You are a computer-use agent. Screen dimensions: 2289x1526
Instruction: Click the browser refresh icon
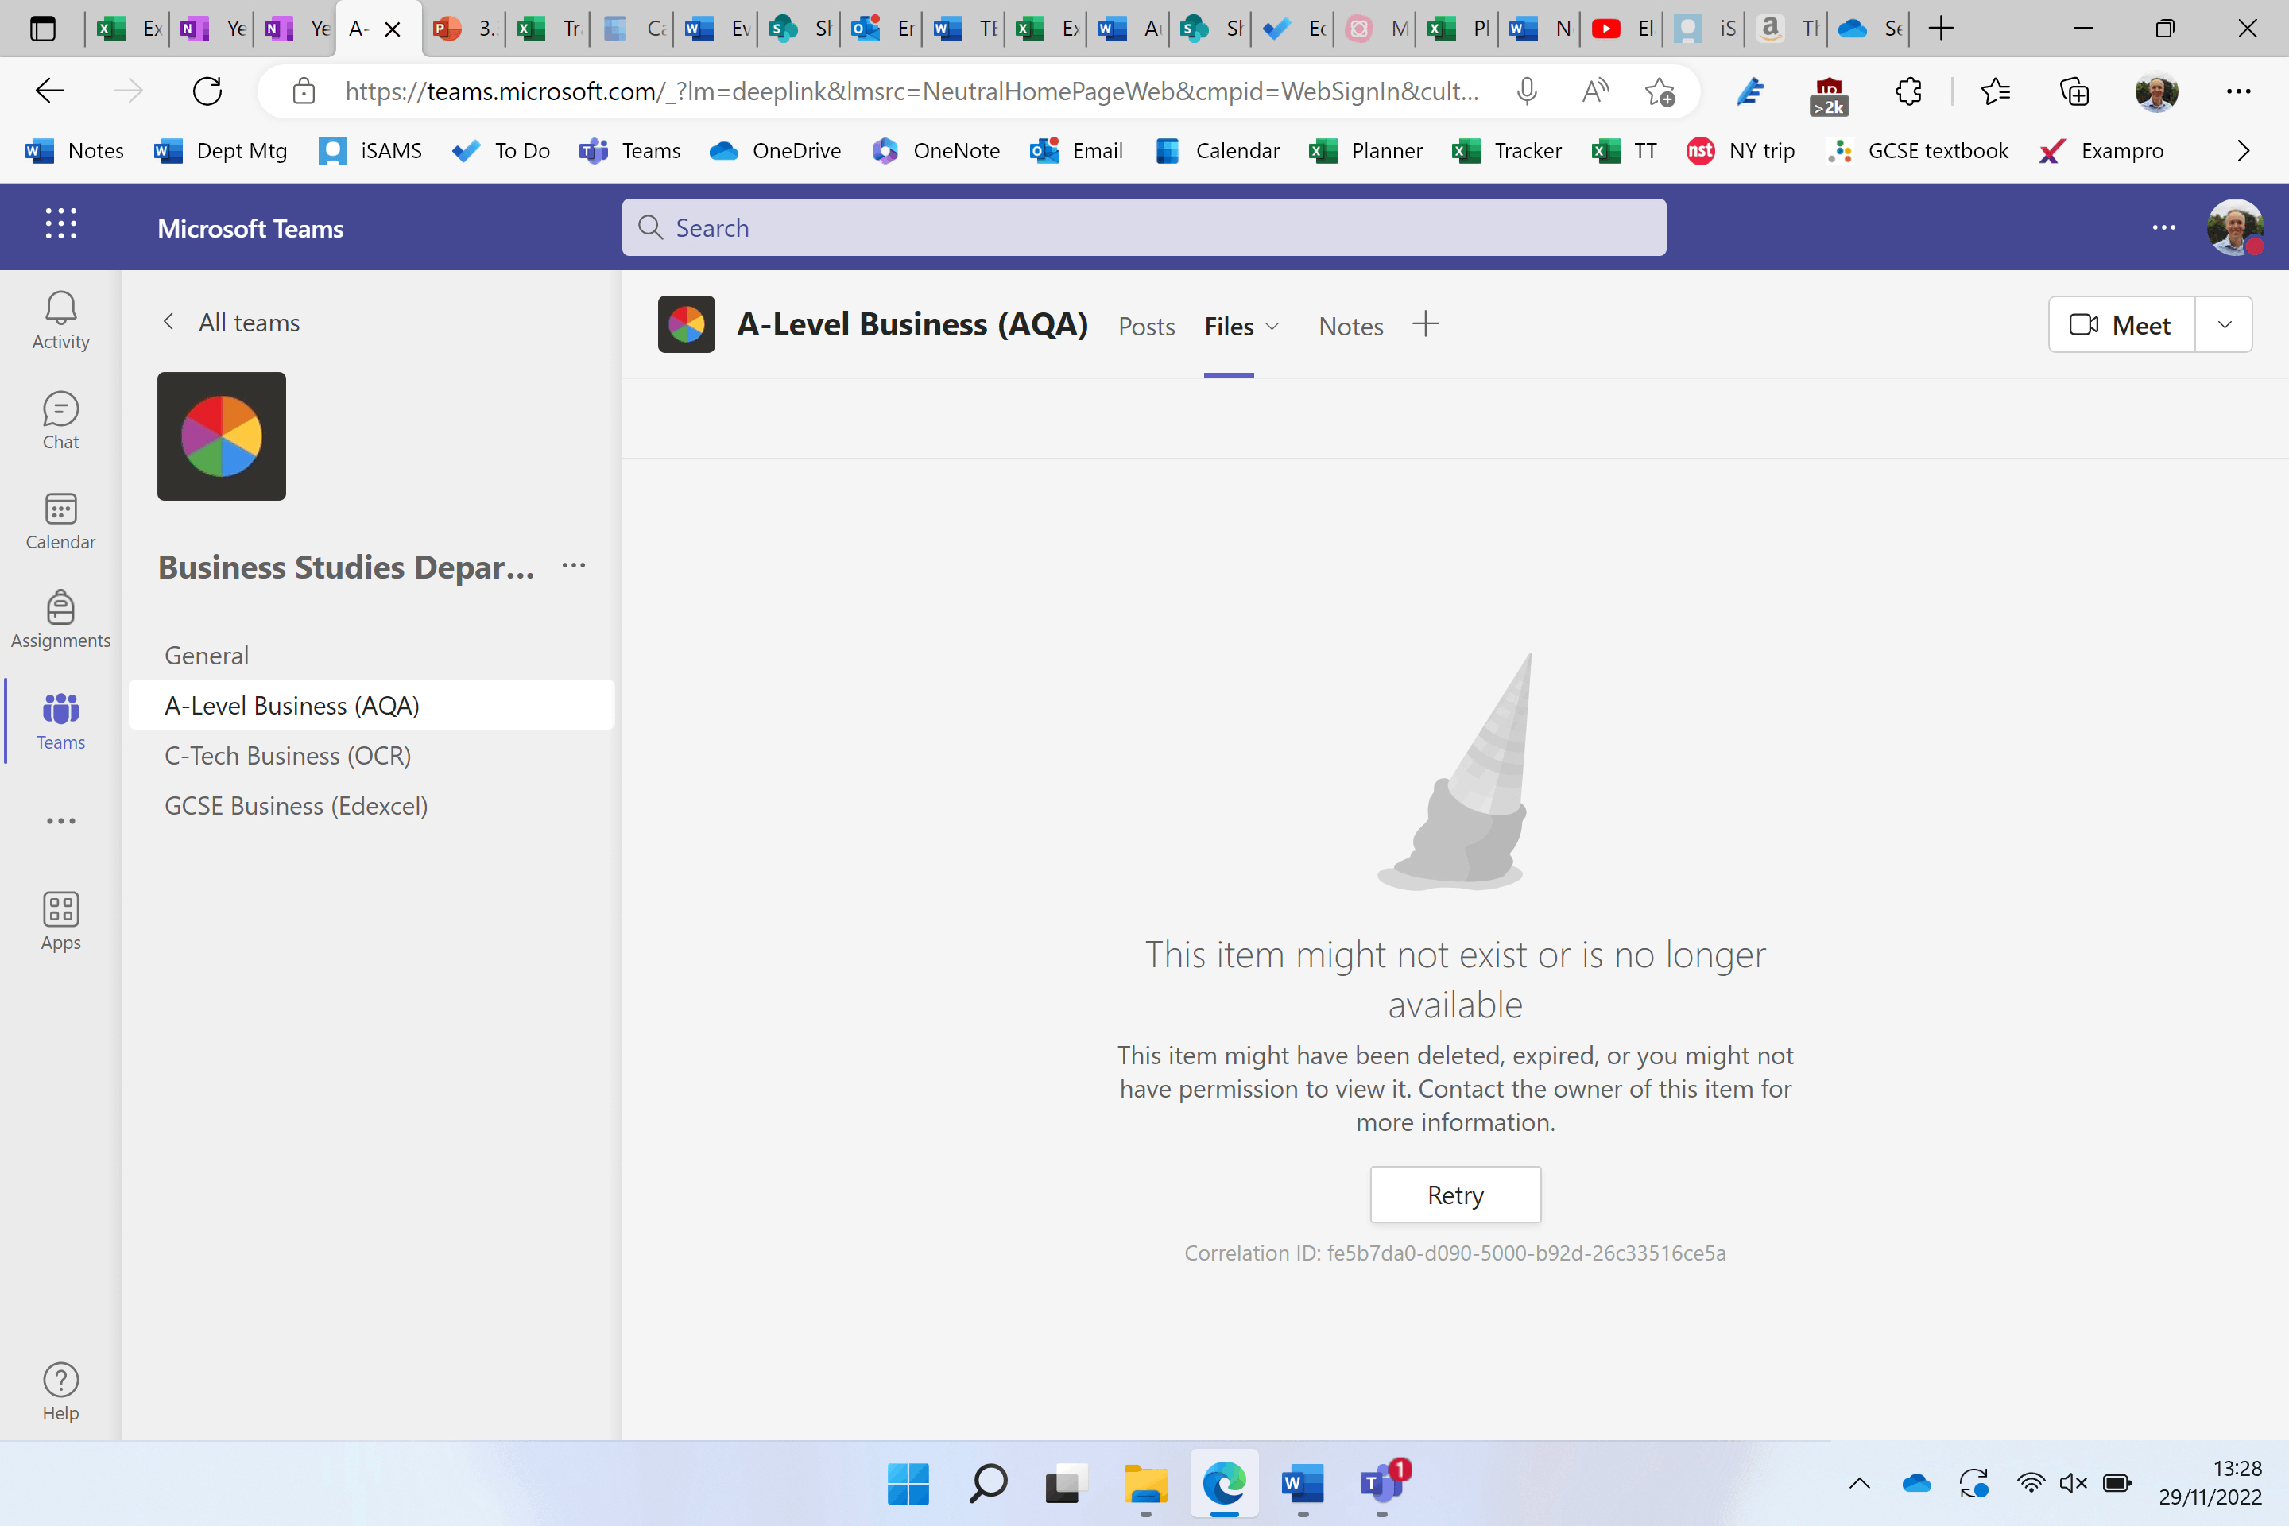[x=207, y=91]
